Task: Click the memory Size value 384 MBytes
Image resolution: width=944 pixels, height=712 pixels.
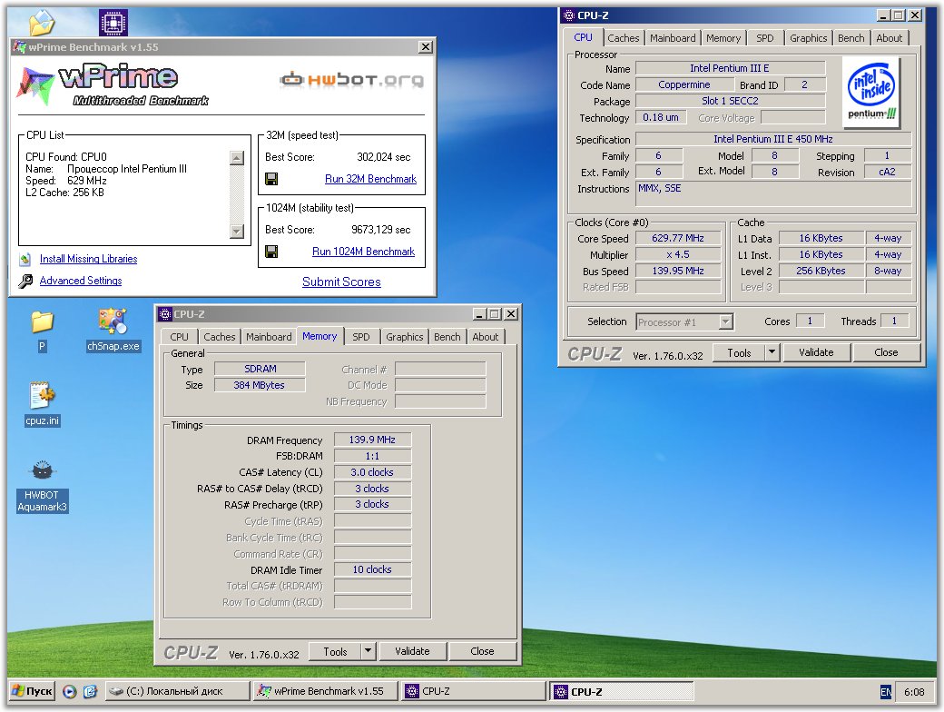Action: (x=260, y=386)
